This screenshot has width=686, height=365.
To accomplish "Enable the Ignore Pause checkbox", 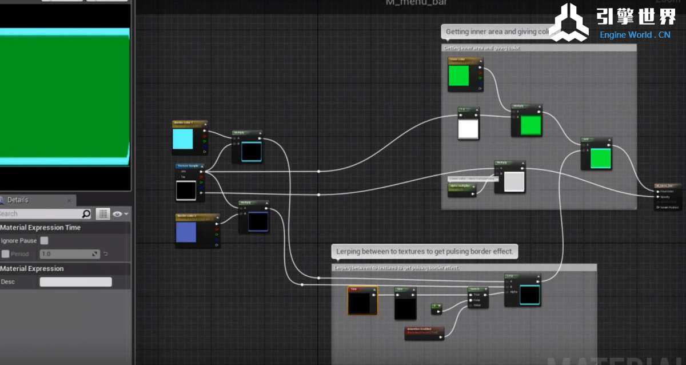I will pos(44,241).
